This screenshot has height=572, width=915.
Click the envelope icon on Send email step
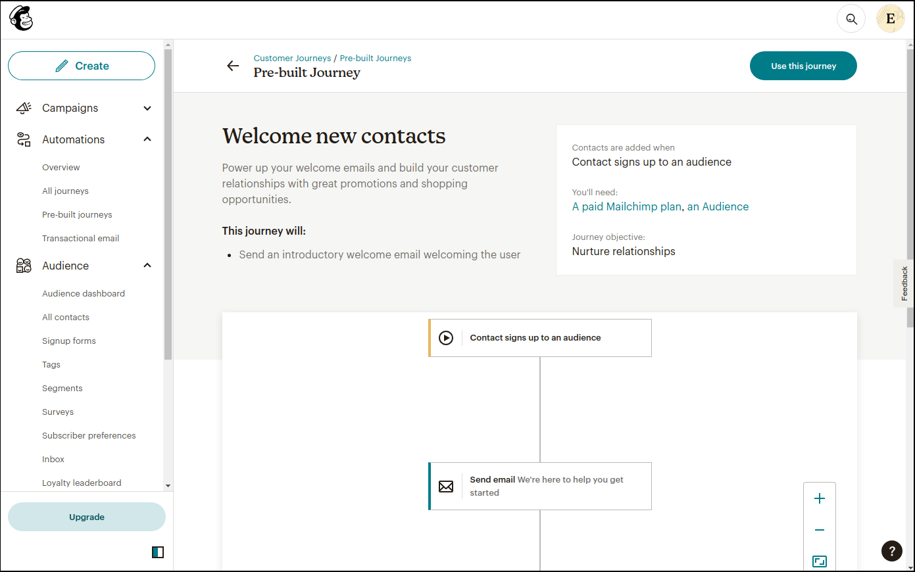[446, 487]
